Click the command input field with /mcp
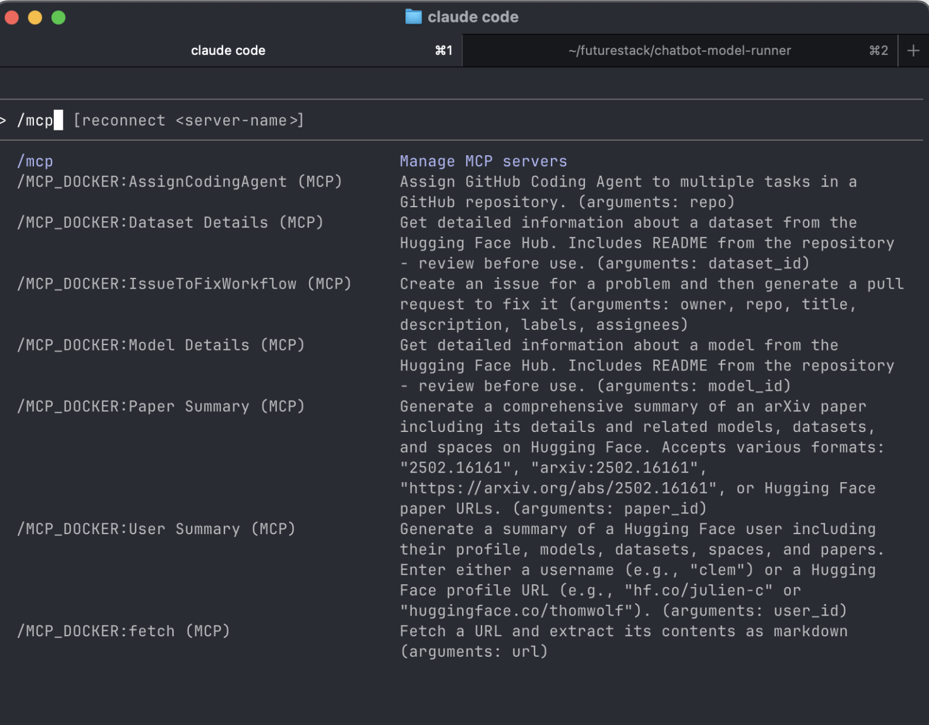The image size is (929, 725). [38, 120]
